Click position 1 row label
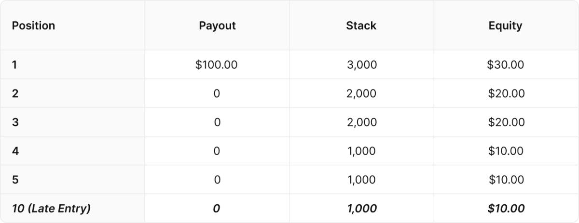This screenshot has width=579, height=223. pos(14,65)
